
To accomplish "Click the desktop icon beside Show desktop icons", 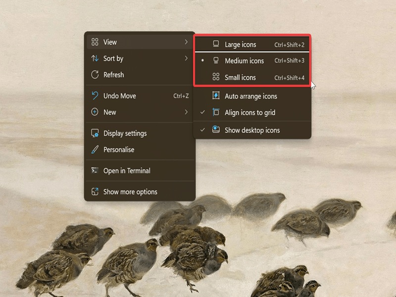I will [x=216, y=129].
